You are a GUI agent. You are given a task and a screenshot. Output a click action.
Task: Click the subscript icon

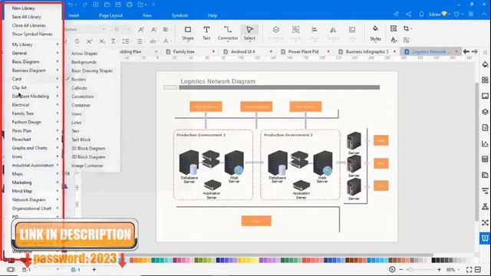[102, 41]
